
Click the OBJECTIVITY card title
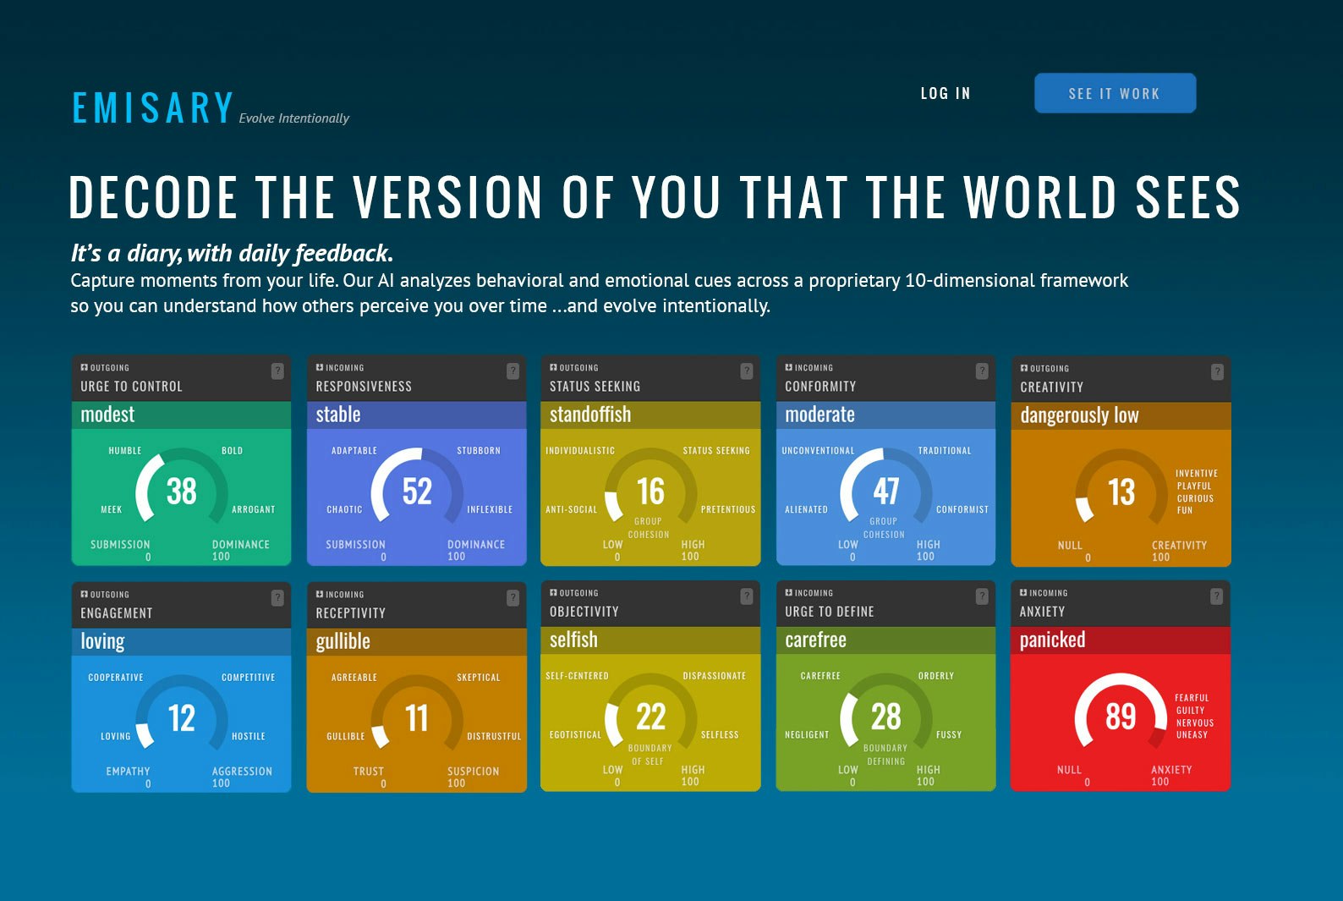[x=584, y=612]
